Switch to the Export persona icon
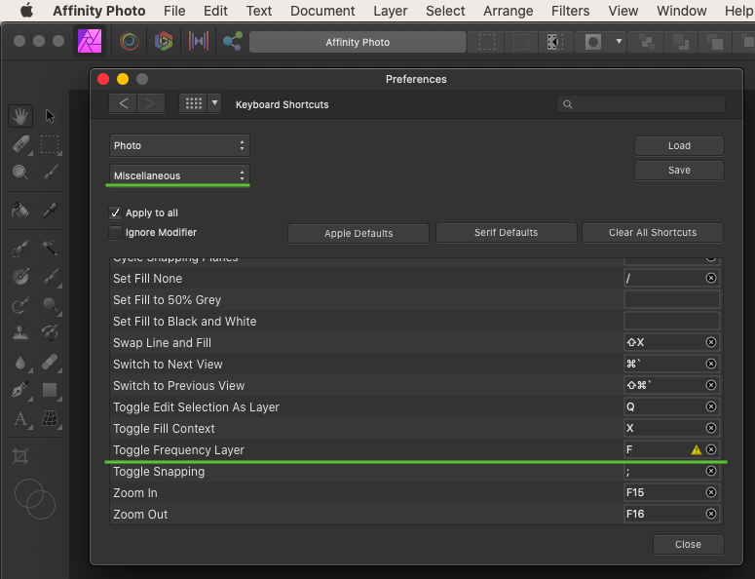 (x=233, y=41)
